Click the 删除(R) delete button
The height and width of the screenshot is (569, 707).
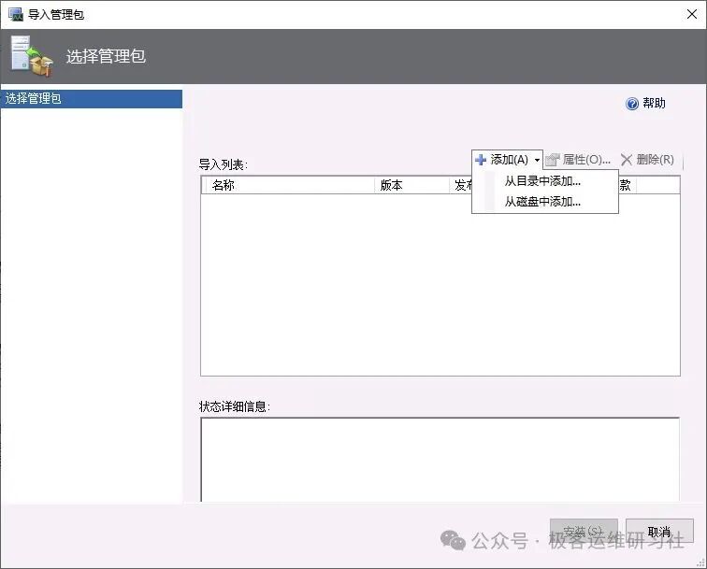[x=647, y=160]
